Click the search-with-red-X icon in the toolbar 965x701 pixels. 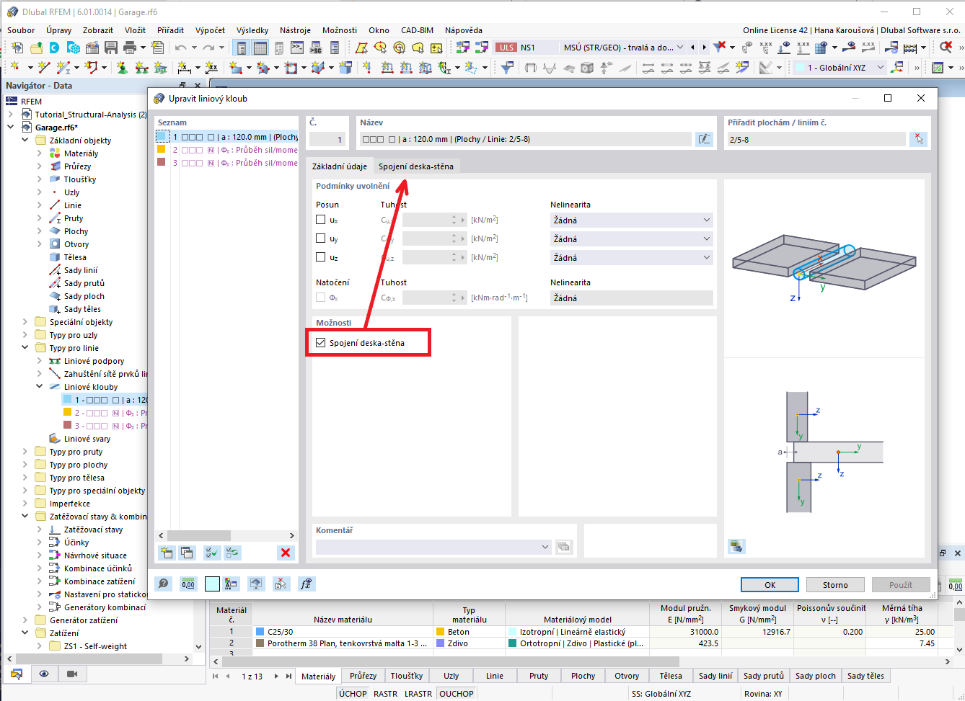click(946, 48)
